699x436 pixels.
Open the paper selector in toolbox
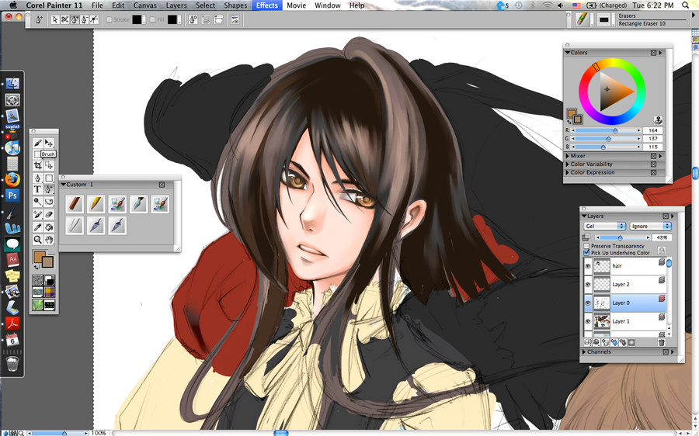(x=38, y=280)
